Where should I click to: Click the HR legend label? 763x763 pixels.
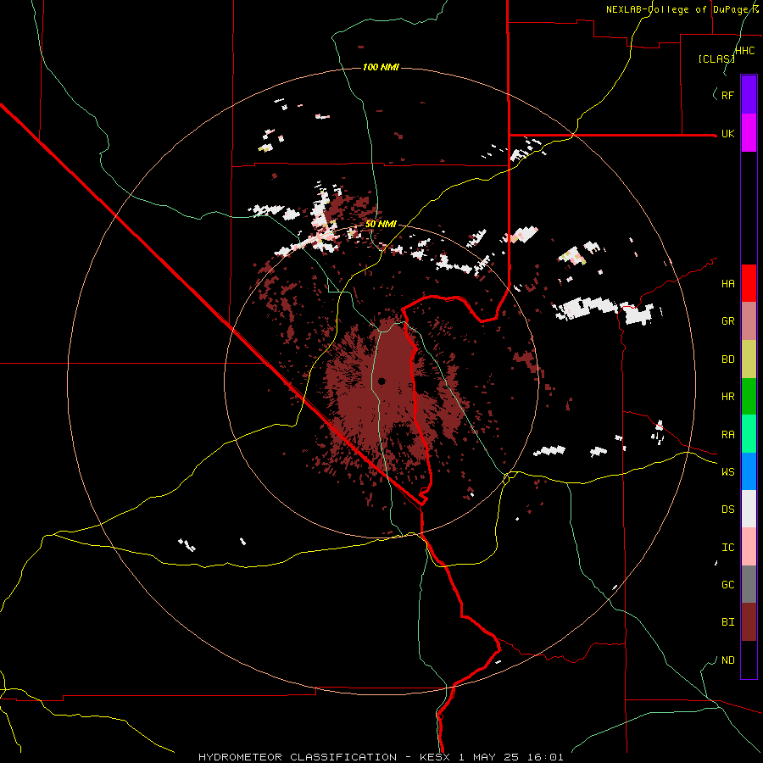pos(727,397)
